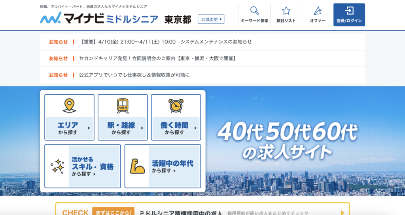Image resolution: width=405 pixels, height=215 pixels.
Task: Expand the arrow beside 駅・路線から探す
Action: tap(142, 128)
